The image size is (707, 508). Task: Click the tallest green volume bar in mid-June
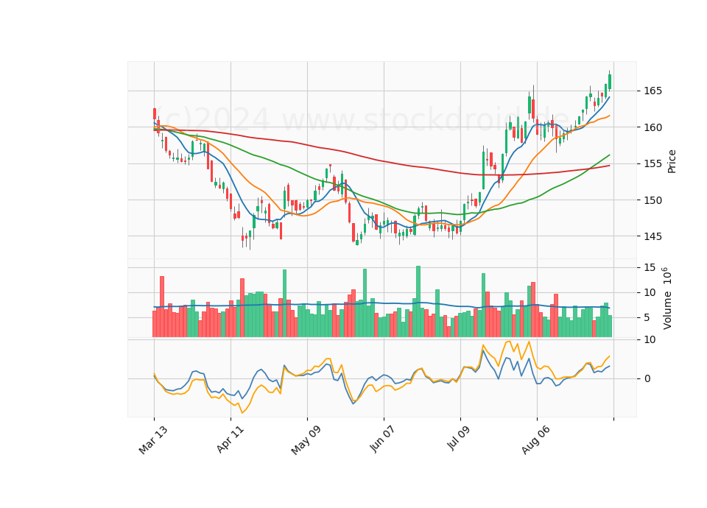pyautogui.click(x=418, y=302)
